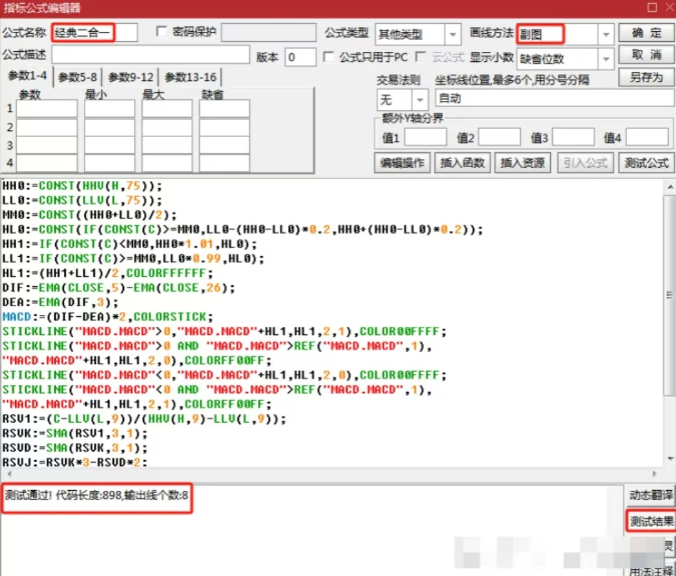Switch to the 参数9-12 tab

point(131,77)
